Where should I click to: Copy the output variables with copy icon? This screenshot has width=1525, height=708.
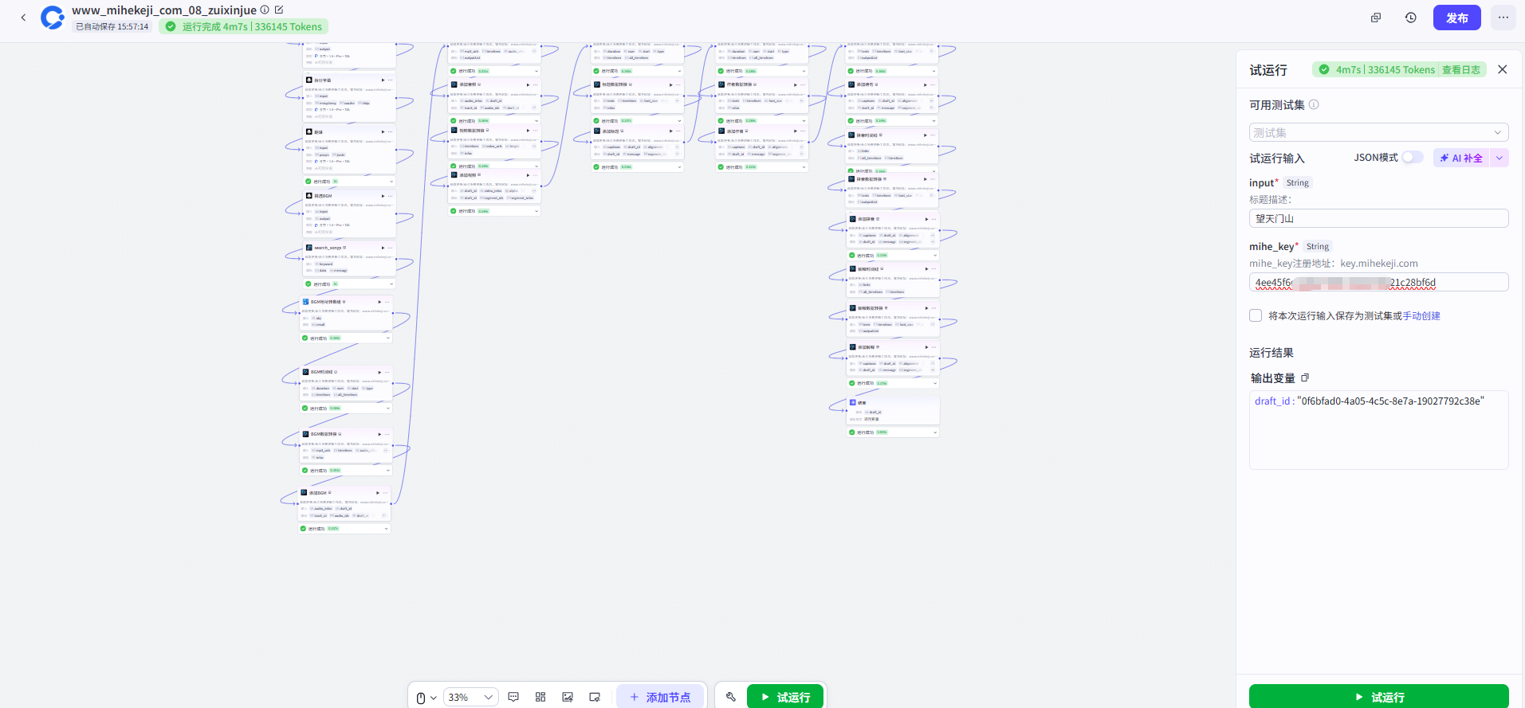1305,377
